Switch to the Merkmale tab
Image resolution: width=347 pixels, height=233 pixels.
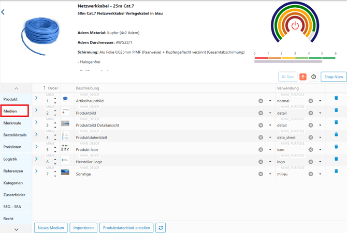pos(12,123)
